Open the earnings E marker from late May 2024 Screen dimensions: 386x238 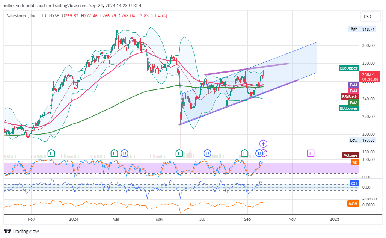pyautogui.click(x=179, y=153)
